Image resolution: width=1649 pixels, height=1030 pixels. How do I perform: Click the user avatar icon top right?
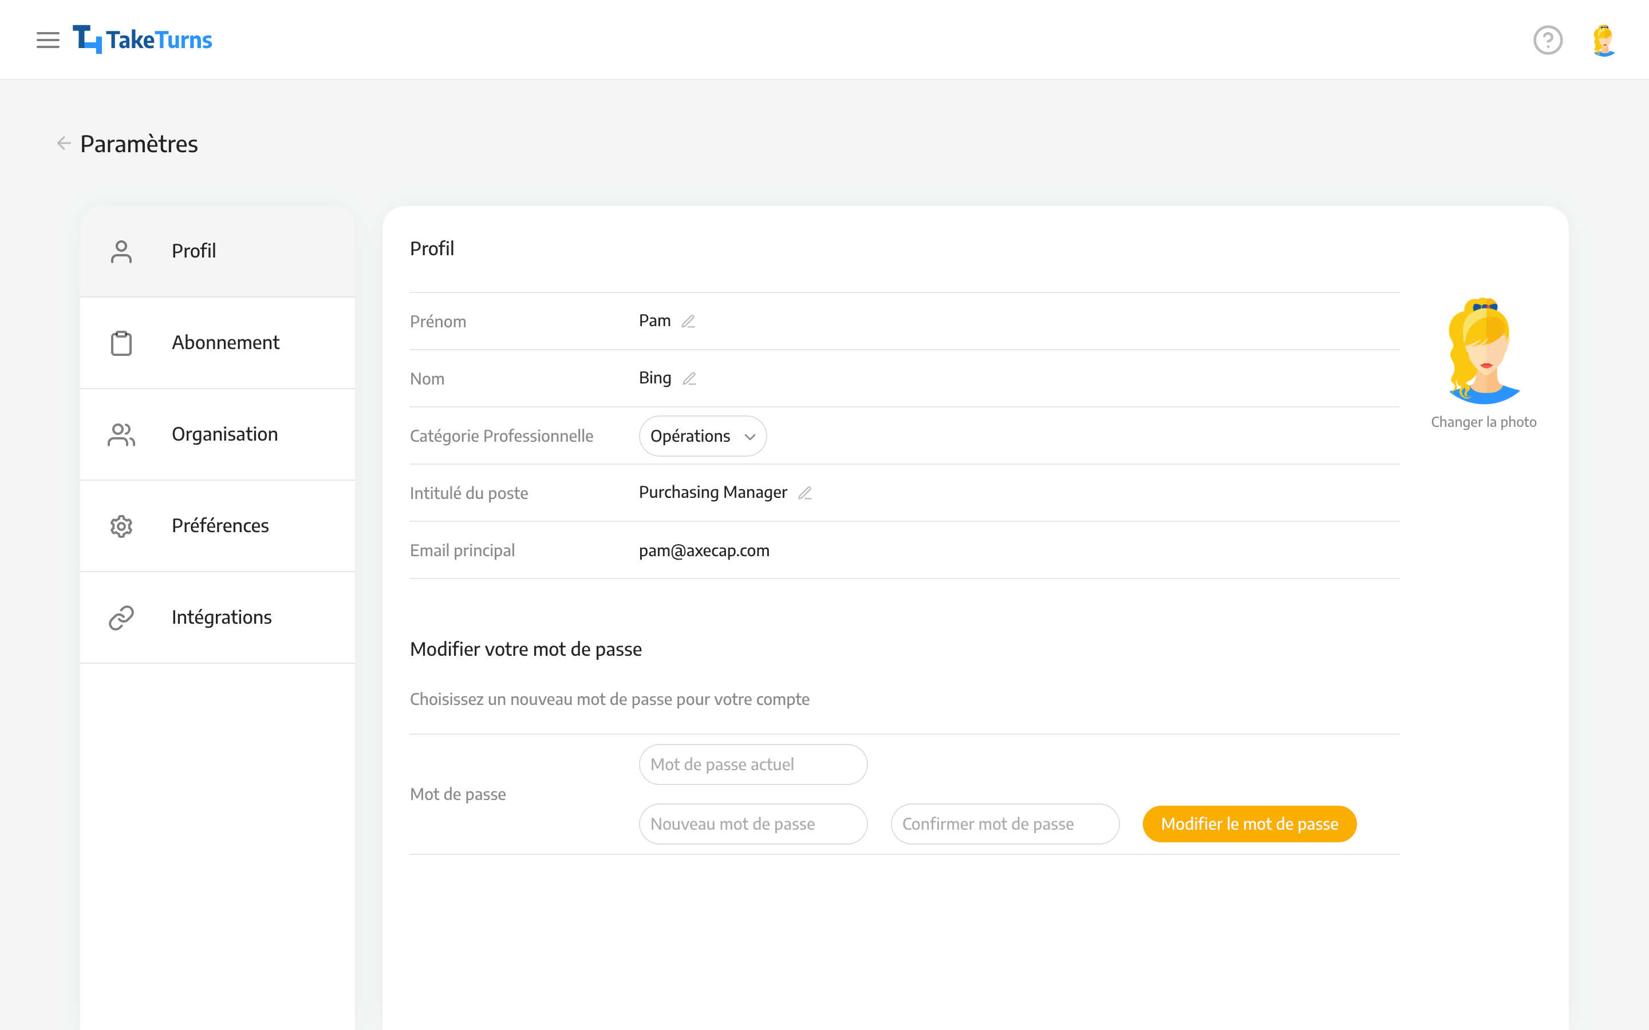click(1603, 39)
